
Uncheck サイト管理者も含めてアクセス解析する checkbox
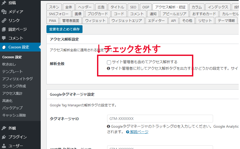pyautogui.click(x=109, y=62)
